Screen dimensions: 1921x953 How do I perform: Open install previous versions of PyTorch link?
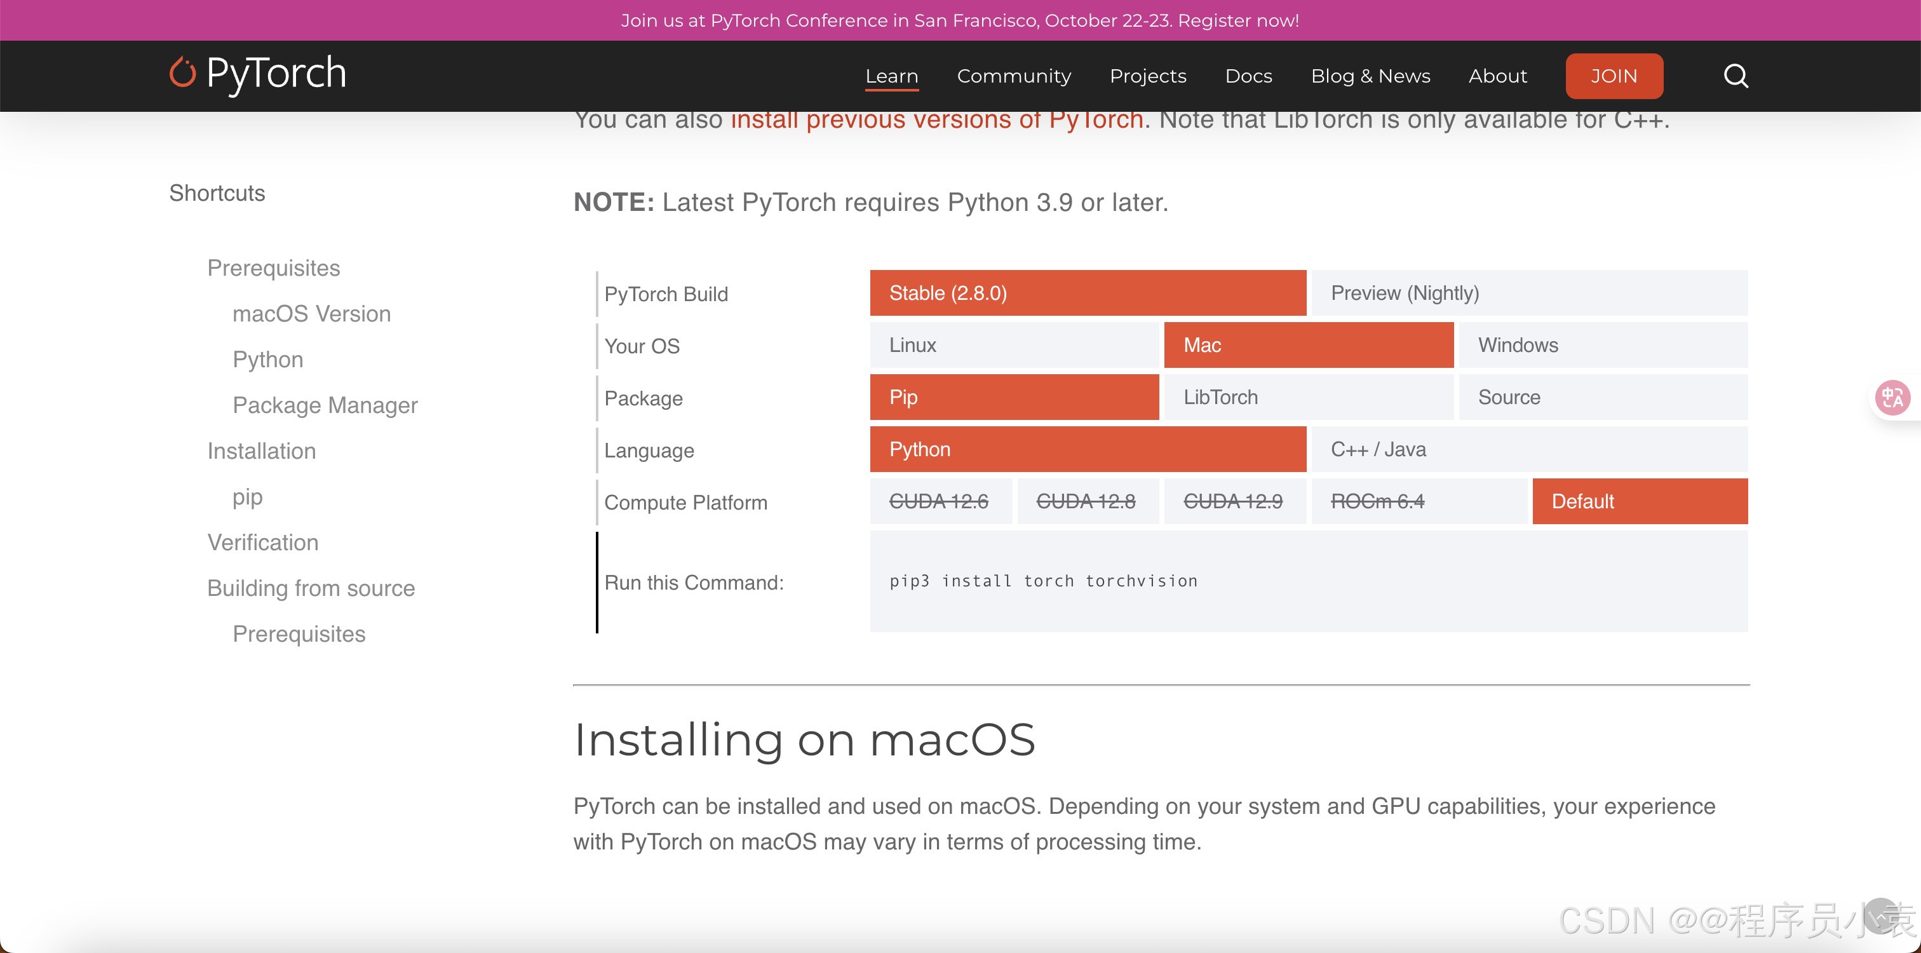(x=936, y=120)
